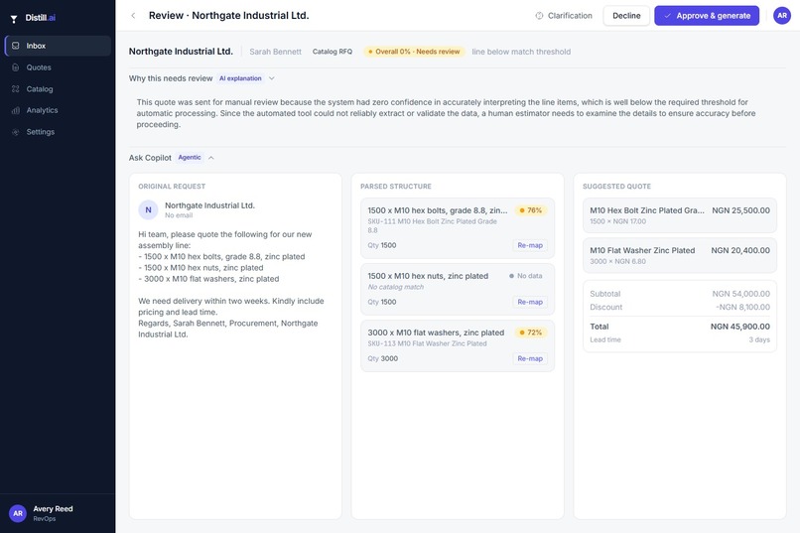
Task: Open the AR avatar in the top bar
Action: click(781, 15)
